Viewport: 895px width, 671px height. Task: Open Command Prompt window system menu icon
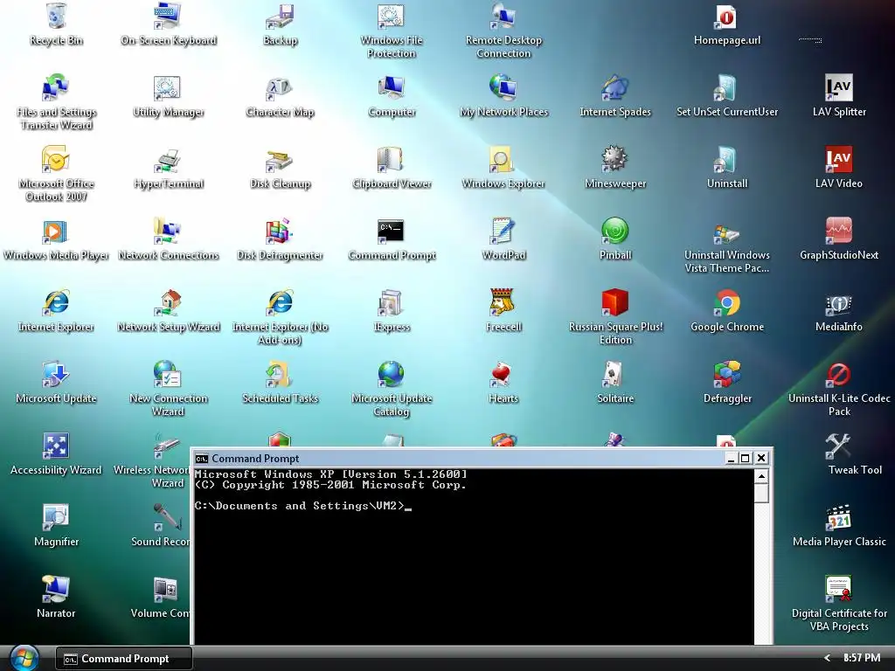point(202,458)
